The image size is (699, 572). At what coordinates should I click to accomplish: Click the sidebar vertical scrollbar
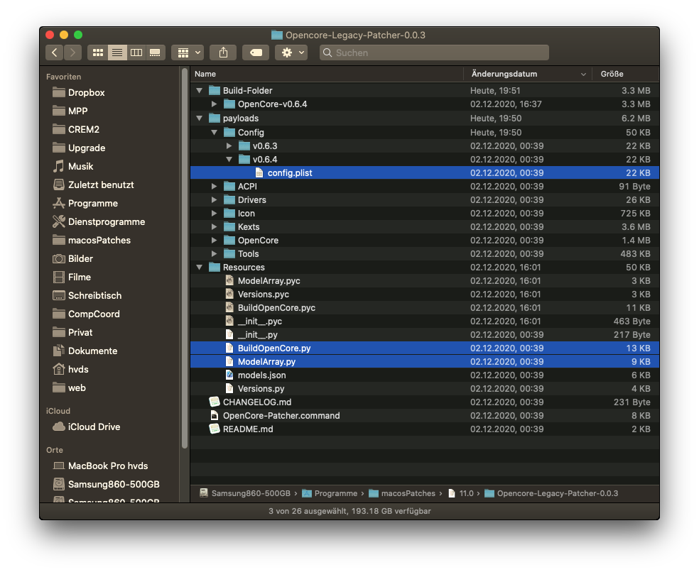pos(185,255)
